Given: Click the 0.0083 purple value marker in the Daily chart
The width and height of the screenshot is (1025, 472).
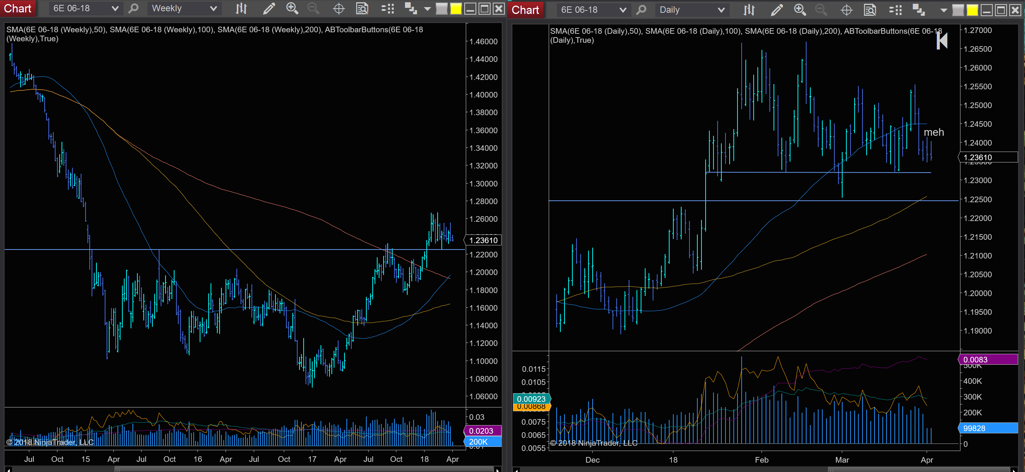Looking at the screenshot, I should pyautogui.click(x=988, y=359).
